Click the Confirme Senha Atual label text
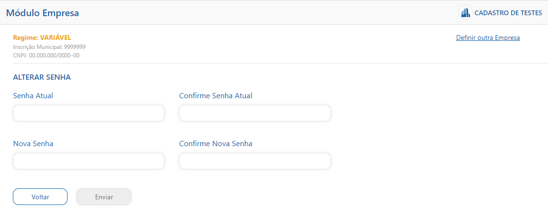 [215, 95]
